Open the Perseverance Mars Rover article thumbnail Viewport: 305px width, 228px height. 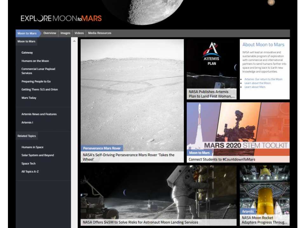[x=132, y=95]
